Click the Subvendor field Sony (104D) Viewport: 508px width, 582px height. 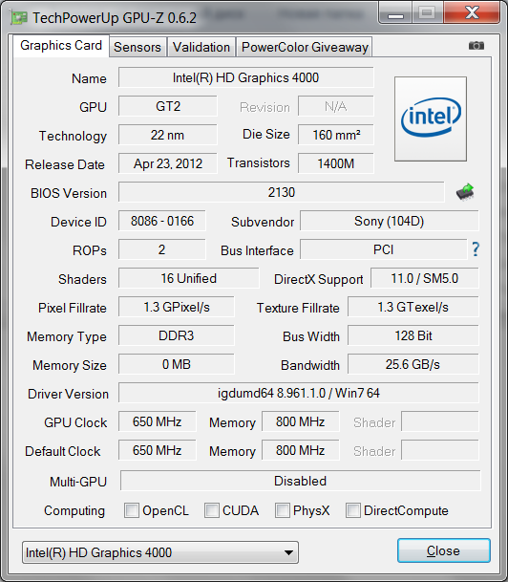[x=390, y=221]
